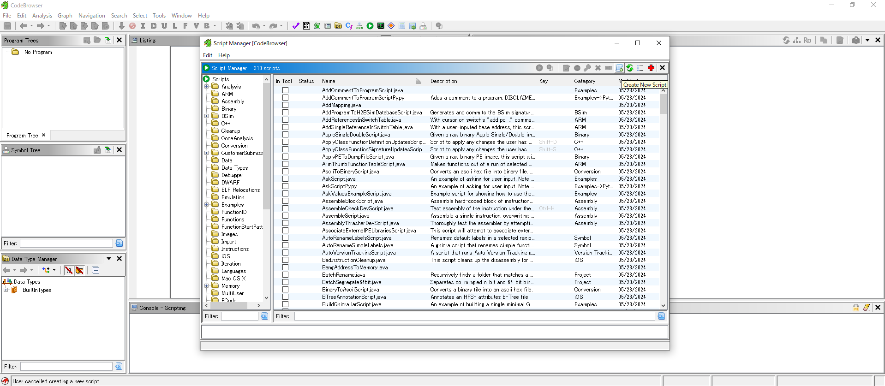Check In Tool box for AddCommentToProgramScript.java
Image resolution: width=885 pixels, height=386 pixels.
click(x=285, y=90)
